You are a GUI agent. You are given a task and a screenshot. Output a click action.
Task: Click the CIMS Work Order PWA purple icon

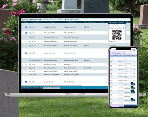point(123,28)
